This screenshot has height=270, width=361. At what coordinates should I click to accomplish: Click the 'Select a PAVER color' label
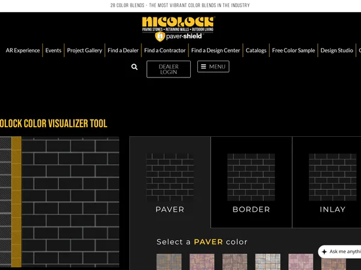tap(202, 242)
